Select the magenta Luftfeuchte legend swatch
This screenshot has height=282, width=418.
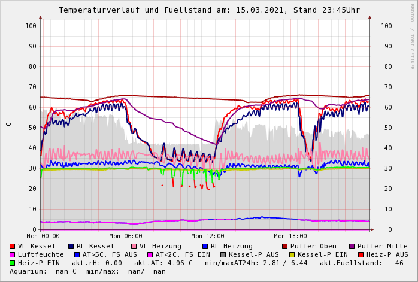coord(13,254)
